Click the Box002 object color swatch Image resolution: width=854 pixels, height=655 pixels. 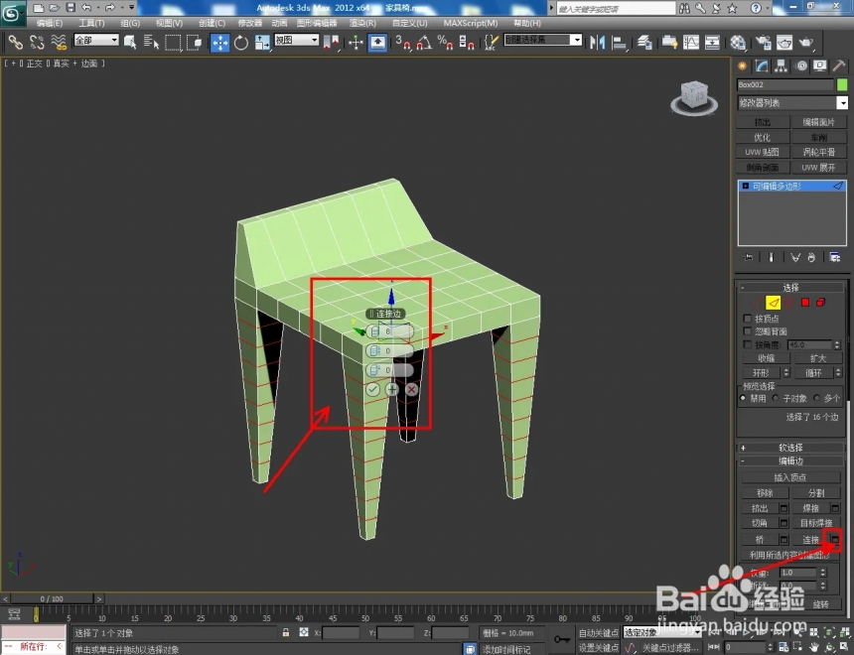point(842,85)
